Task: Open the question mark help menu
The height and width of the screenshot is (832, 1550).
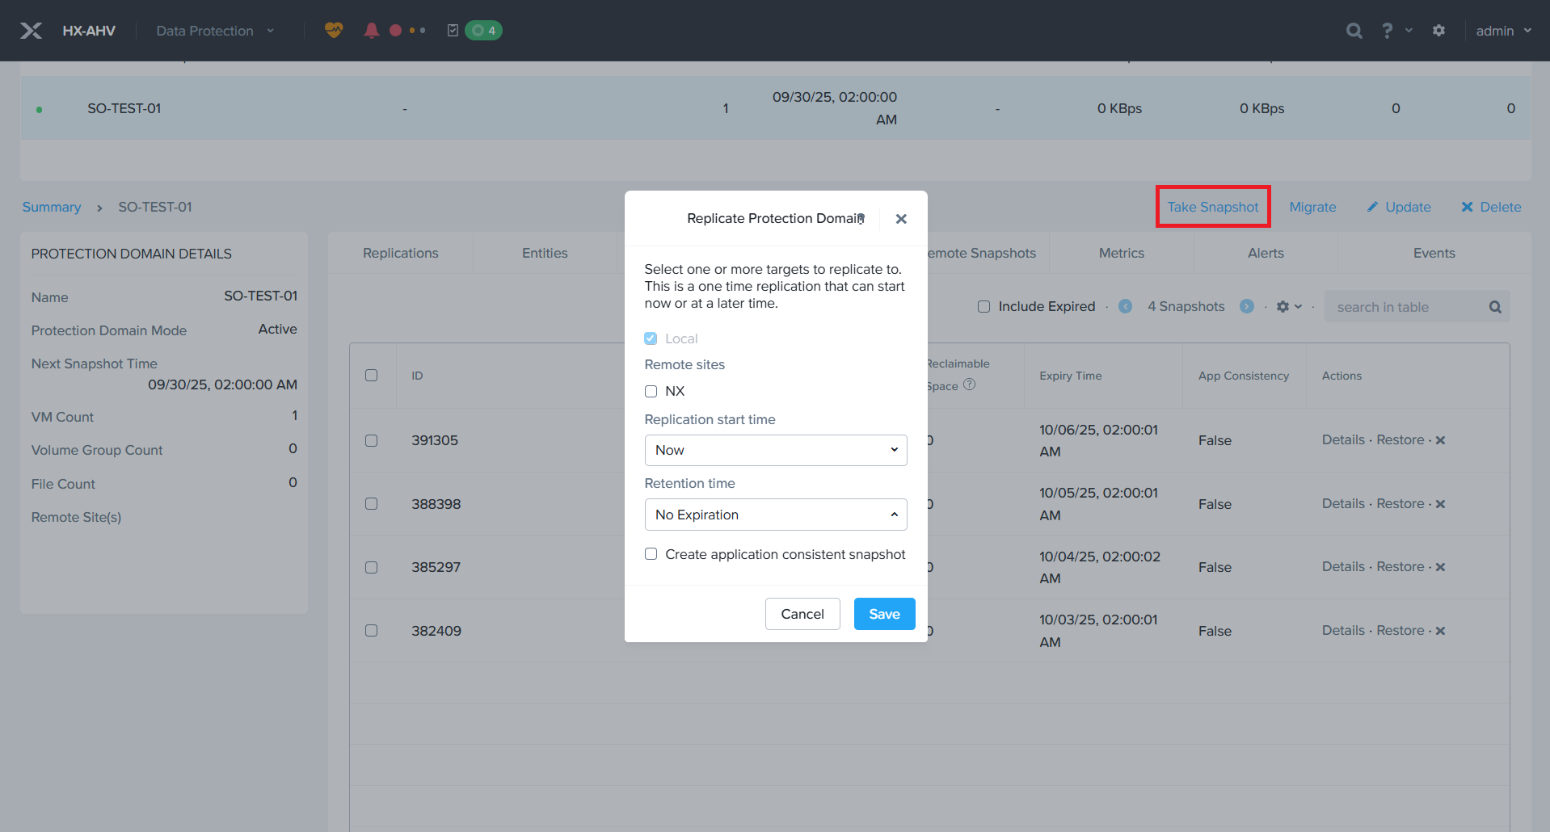Action: [1387, 31]
